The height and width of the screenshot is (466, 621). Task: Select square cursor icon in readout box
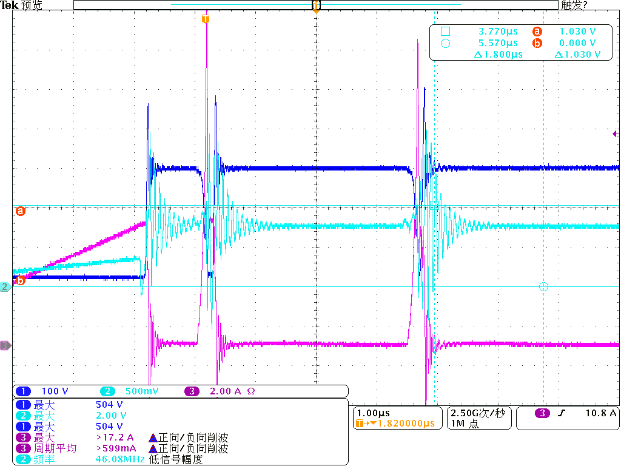pos(445,32)
